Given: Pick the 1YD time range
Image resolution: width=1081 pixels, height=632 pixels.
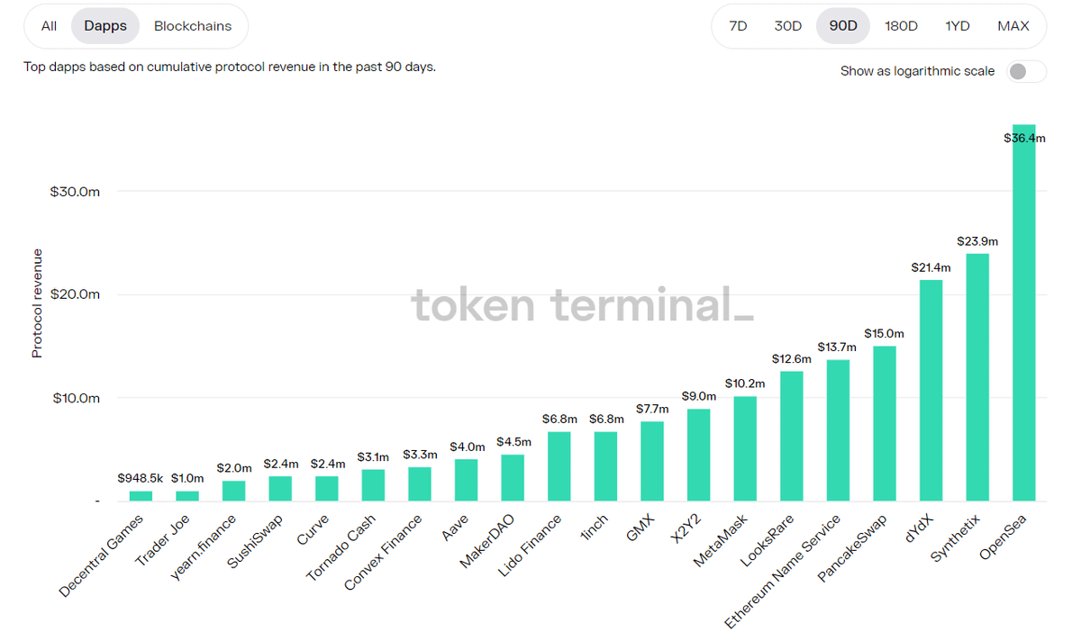Looking at the screenshot, I should [958, 26].
